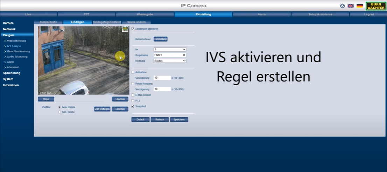Image resolution: width=387 pixels, height=172 pixels.
Task: Enable the E-Mail senden checkbox
Action: tap(133, 95)
